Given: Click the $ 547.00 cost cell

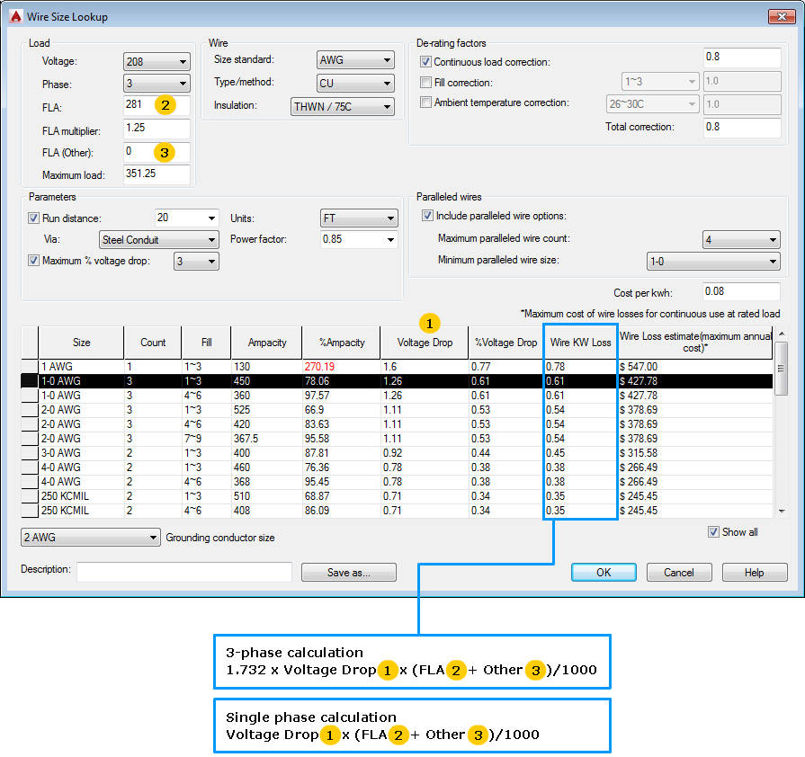Looking at the screenshot, I should coord(695,367).
